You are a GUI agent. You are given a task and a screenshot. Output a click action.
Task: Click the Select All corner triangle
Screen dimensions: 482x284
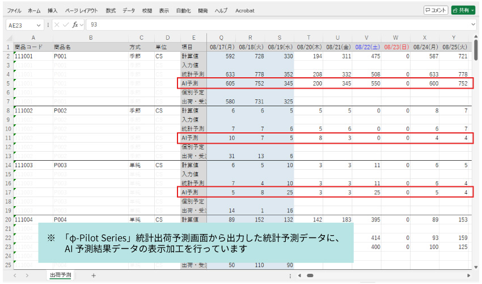click(9, 38)
